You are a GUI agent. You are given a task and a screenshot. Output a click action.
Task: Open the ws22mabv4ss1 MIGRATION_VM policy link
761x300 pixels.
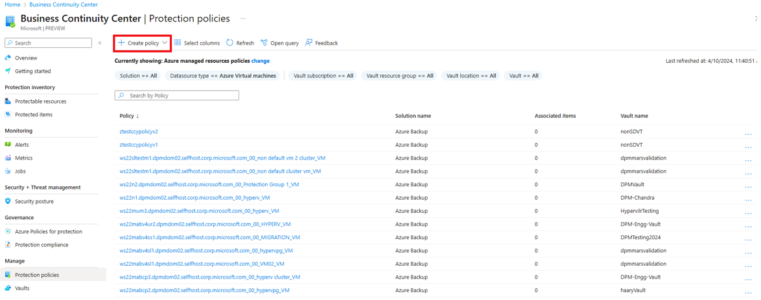click(209, 237)
